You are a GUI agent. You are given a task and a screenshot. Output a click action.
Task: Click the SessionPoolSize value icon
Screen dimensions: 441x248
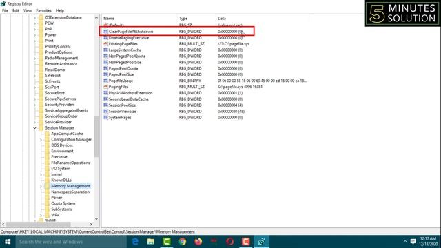pos(105,105)
